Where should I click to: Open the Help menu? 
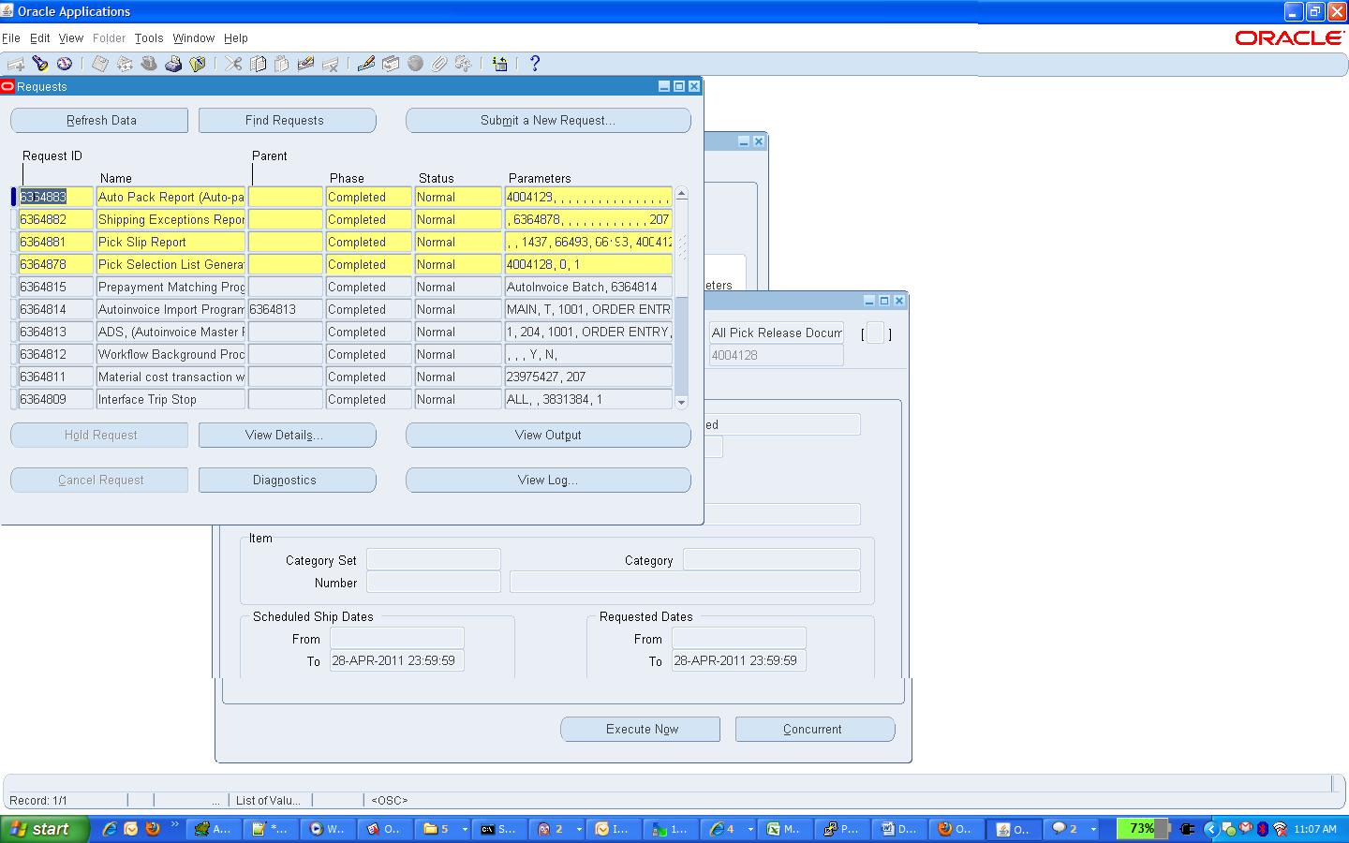point(236,38)
